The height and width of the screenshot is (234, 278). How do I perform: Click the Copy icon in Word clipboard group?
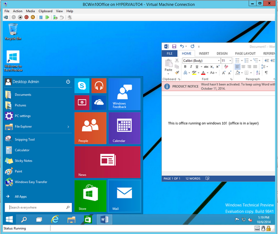[x=177, y=67]
